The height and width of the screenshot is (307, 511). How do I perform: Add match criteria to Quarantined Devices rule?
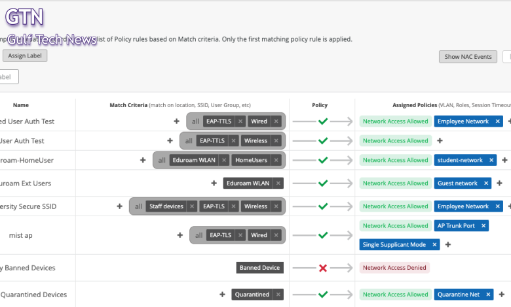[x=223, y=295]
